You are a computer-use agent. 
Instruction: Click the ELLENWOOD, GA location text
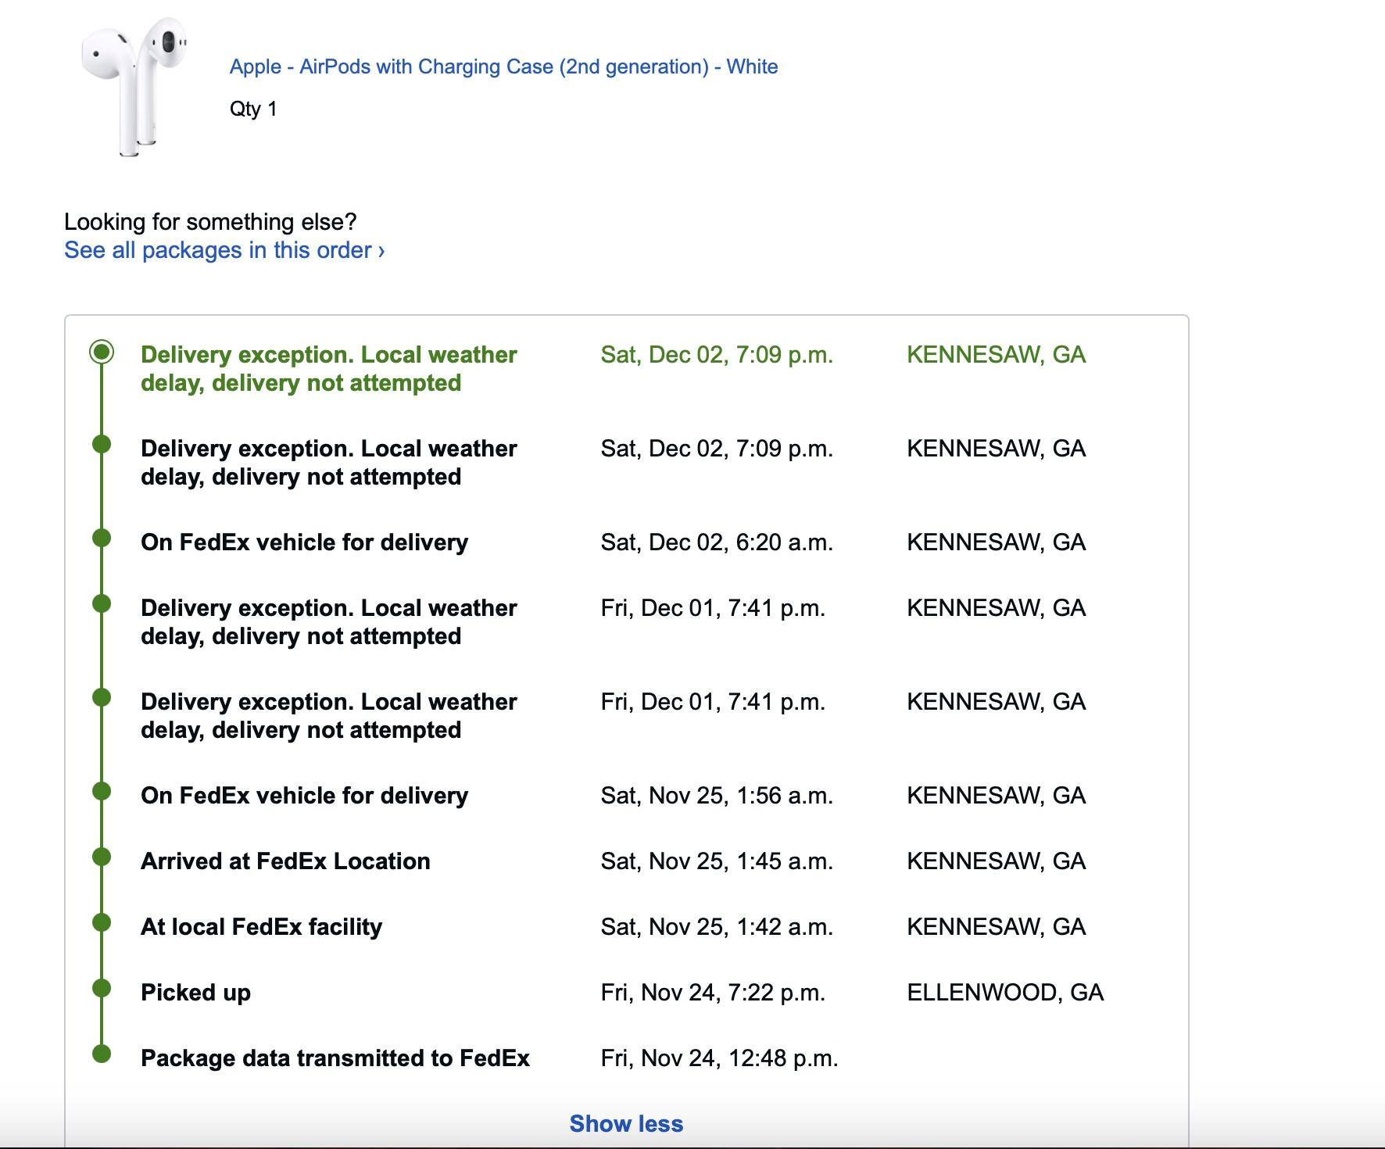click(x=1004, y=993)
